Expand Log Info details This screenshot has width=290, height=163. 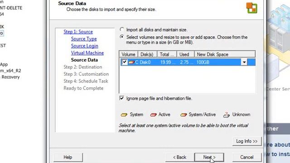[x=246, y=141]
